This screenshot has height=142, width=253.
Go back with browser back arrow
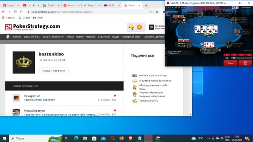3,12
